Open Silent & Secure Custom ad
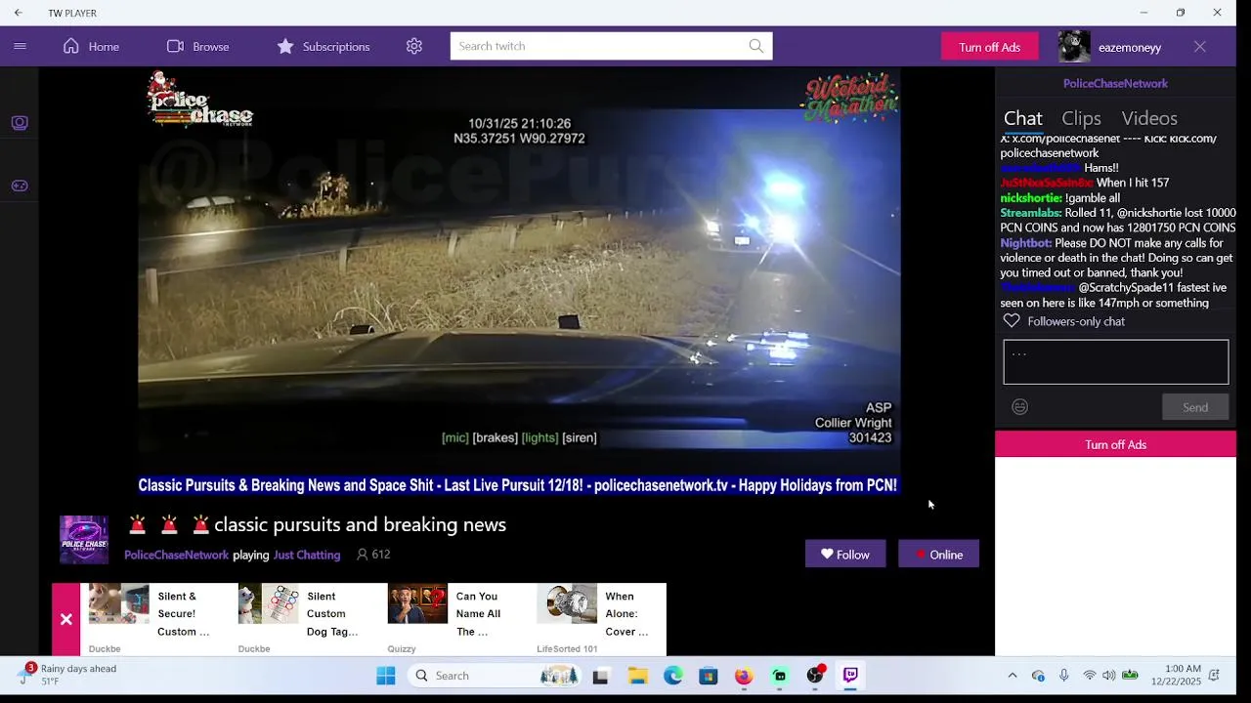The width and height of the screenshot is (1251, 703). (154, 619)
